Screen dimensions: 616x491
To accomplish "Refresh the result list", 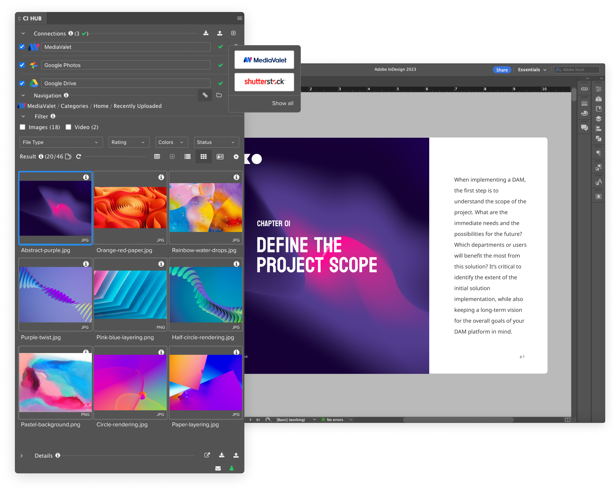I will click(x=79, y=157).
